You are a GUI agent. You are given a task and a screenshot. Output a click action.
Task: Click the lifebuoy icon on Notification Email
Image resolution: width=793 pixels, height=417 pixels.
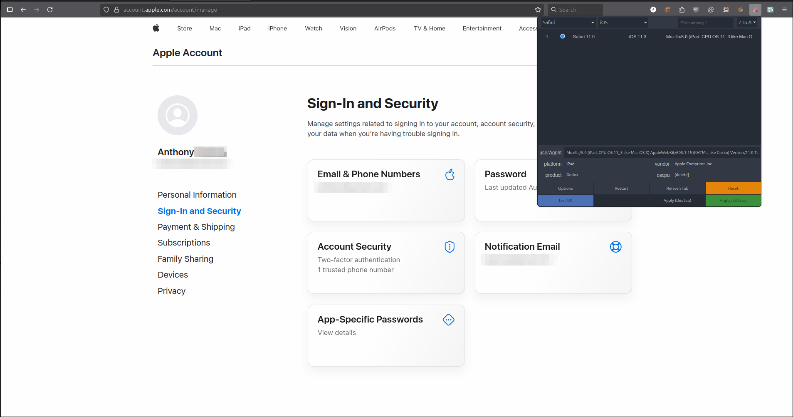pyautogui.click(x=615, y=247)
